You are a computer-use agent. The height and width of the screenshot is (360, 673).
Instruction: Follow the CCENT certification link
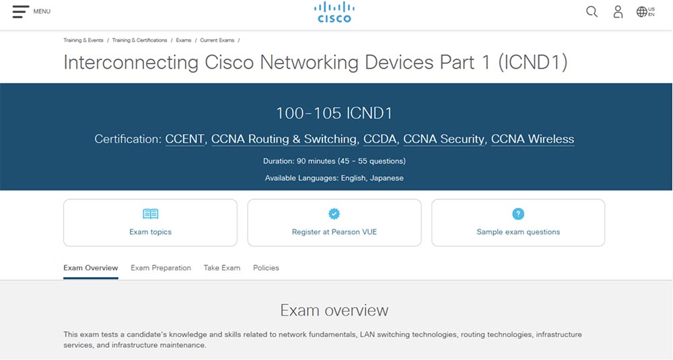tap(185, 139)
